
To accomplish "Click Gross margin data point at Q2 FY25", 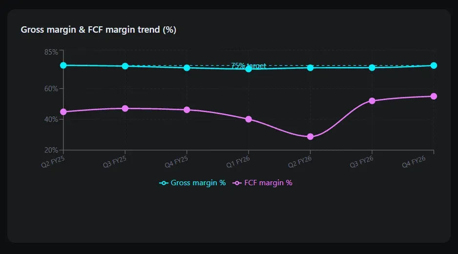I will click(63, 65).
